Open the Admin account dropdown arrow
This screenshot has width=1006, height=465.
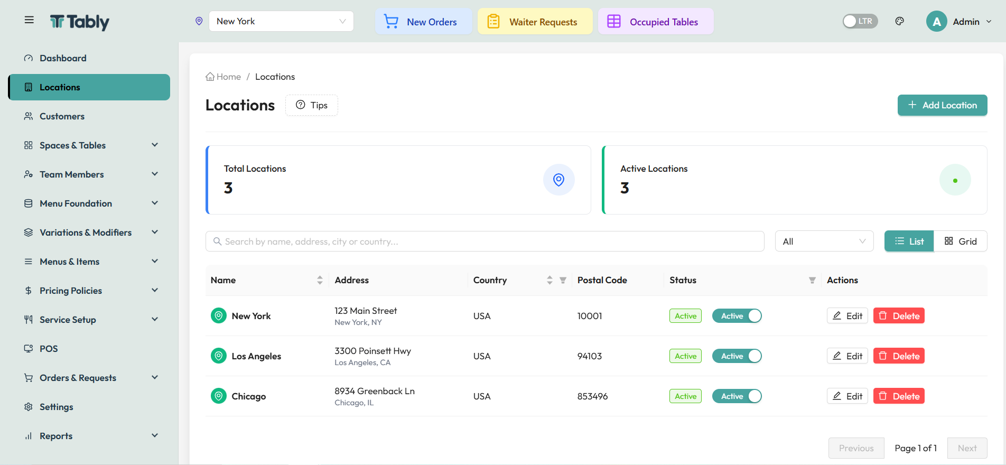[x=989, y=22]
